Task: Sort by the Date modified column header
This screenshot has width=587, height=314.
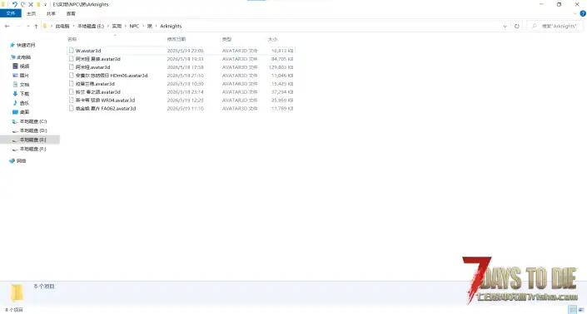Action: click(x=177, y=39)
